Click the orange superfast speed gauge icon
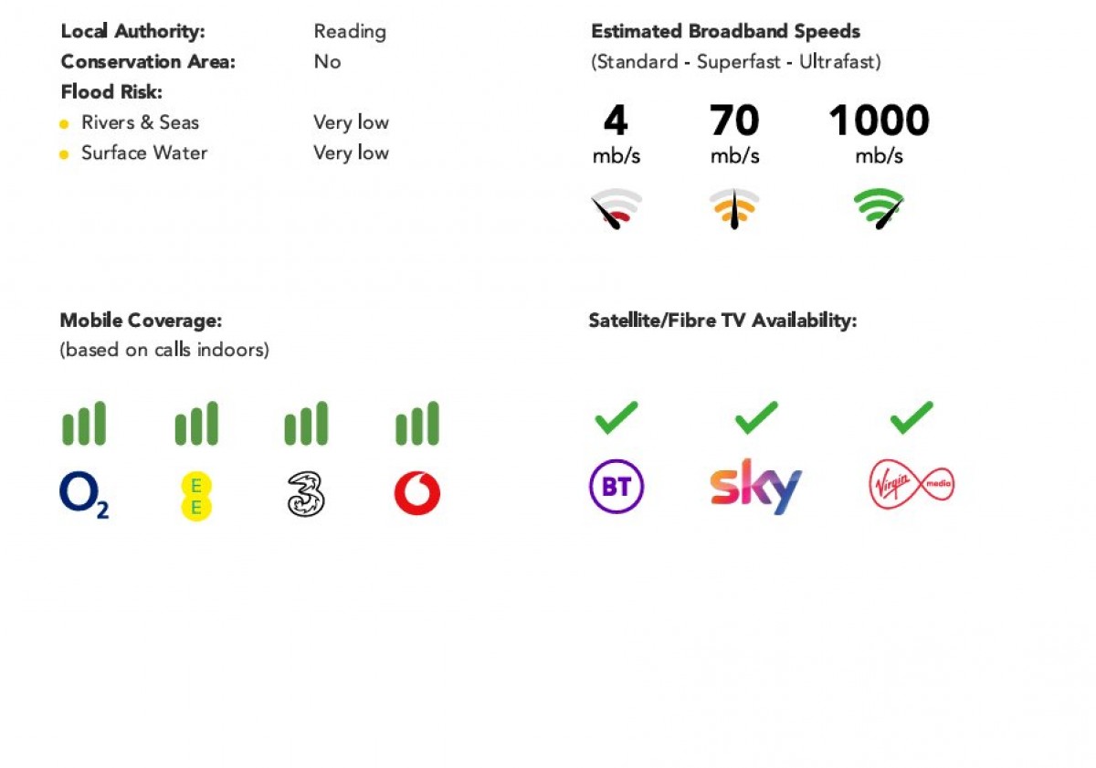Image resolution: width=1096 pixels, height=768 pixels. coord(734,209)
